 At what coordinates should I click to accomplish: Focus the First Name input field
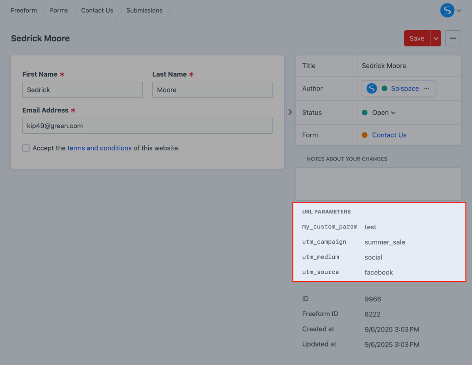click(83, 90)
